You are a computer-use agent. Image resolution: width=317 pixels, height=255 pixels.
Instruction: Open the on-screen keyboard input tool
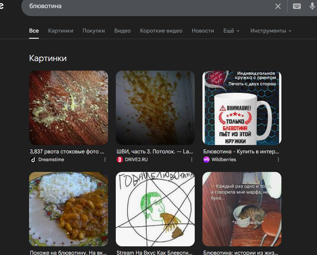297,6
